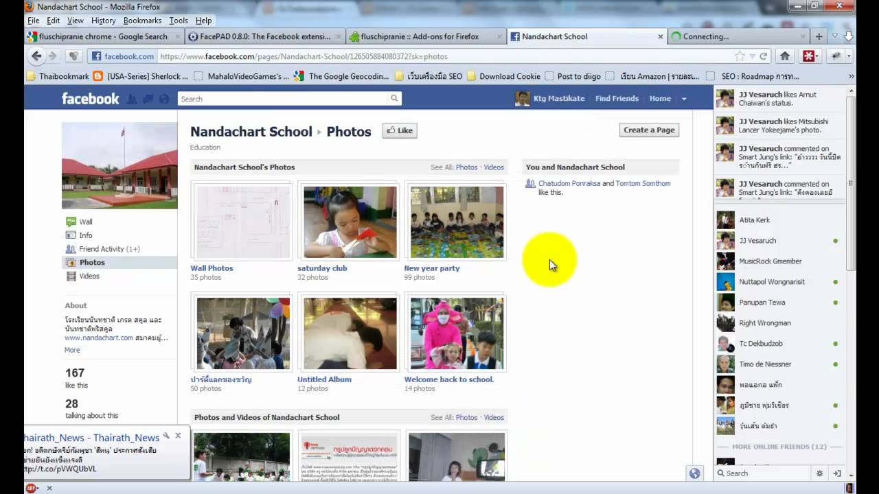Click the red add-on icon beside Home

click(809, 56)
